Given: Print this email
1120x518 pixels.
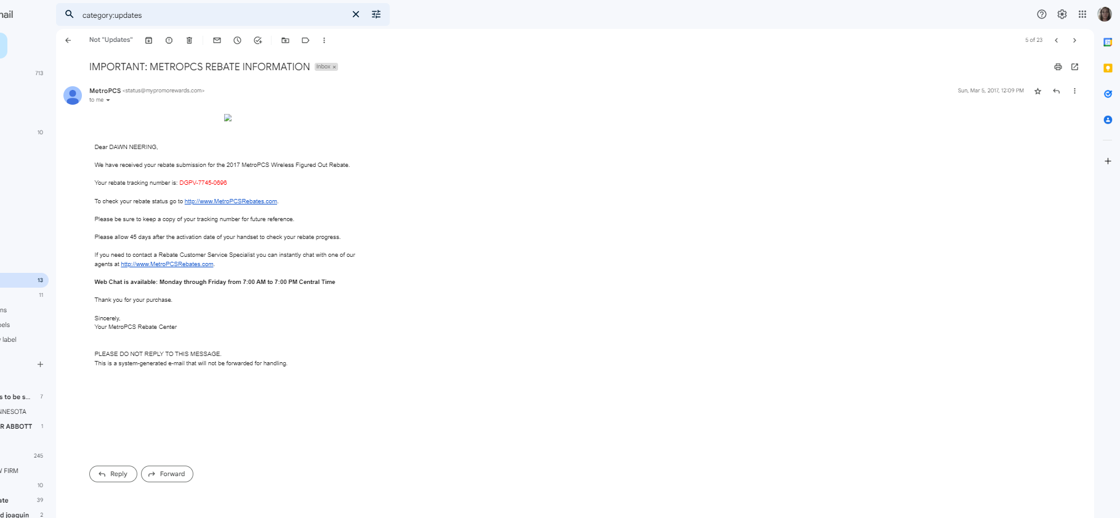Looking at the screenshot, I should pyautogui.click(x=1058, y=67).
